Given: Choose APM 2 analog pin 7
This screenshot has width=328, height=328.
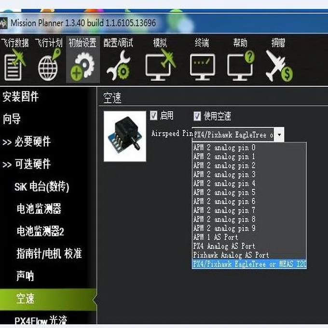Looking at the screenshot, I should click(x=249, y=210).
